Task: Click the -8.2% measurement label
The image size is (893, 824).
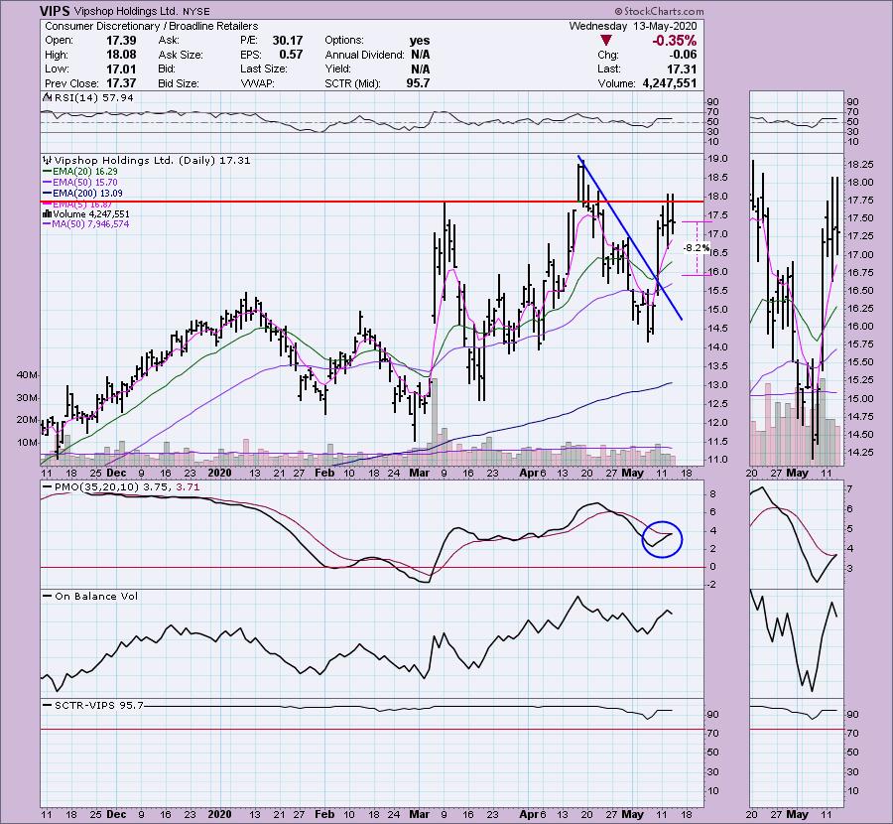Action: [x=697, y=248]
